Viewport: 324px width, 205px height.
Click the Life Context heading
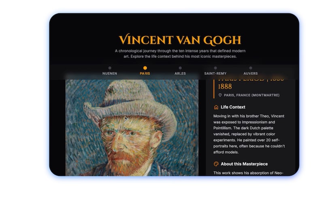click(233, 107)
